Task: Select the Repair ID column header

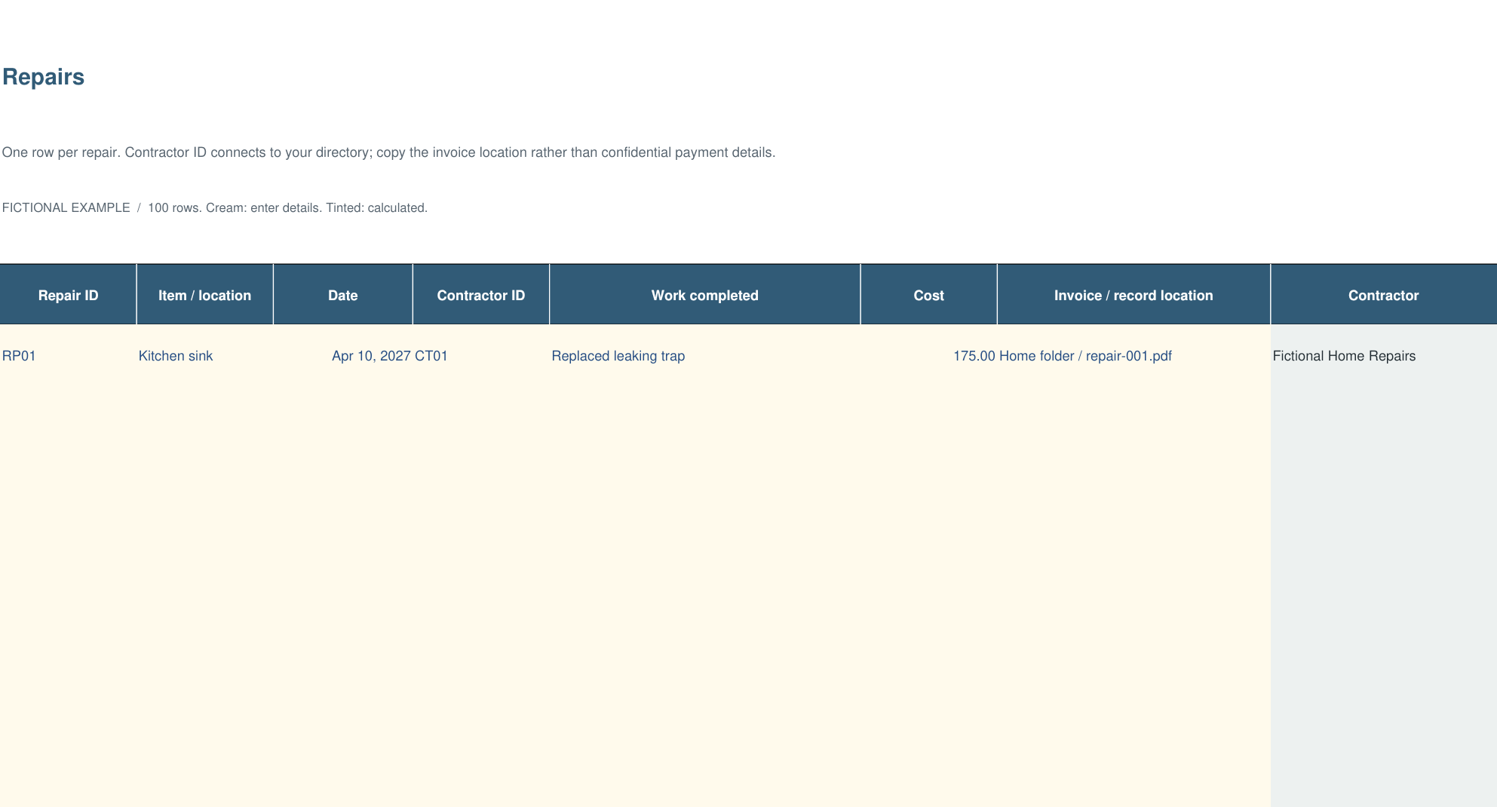Action: pyautogui.click(x=68, y=295)
